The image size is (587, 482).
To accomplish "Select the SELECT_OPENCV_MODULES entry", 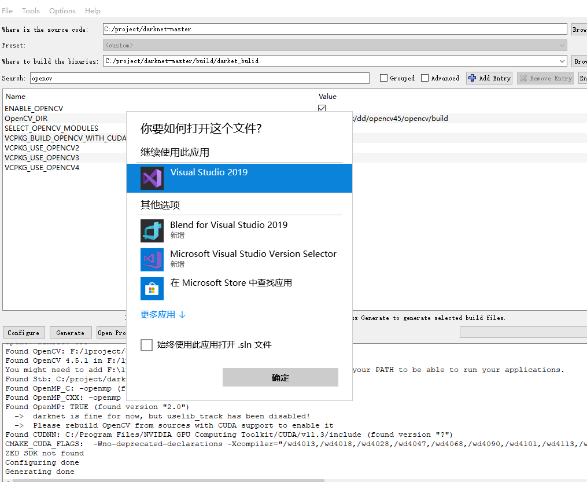I will point(51,128).
